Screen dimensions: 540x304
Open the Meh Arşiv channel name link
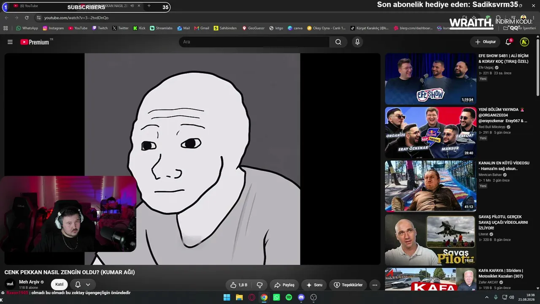(x=29, y=282)
